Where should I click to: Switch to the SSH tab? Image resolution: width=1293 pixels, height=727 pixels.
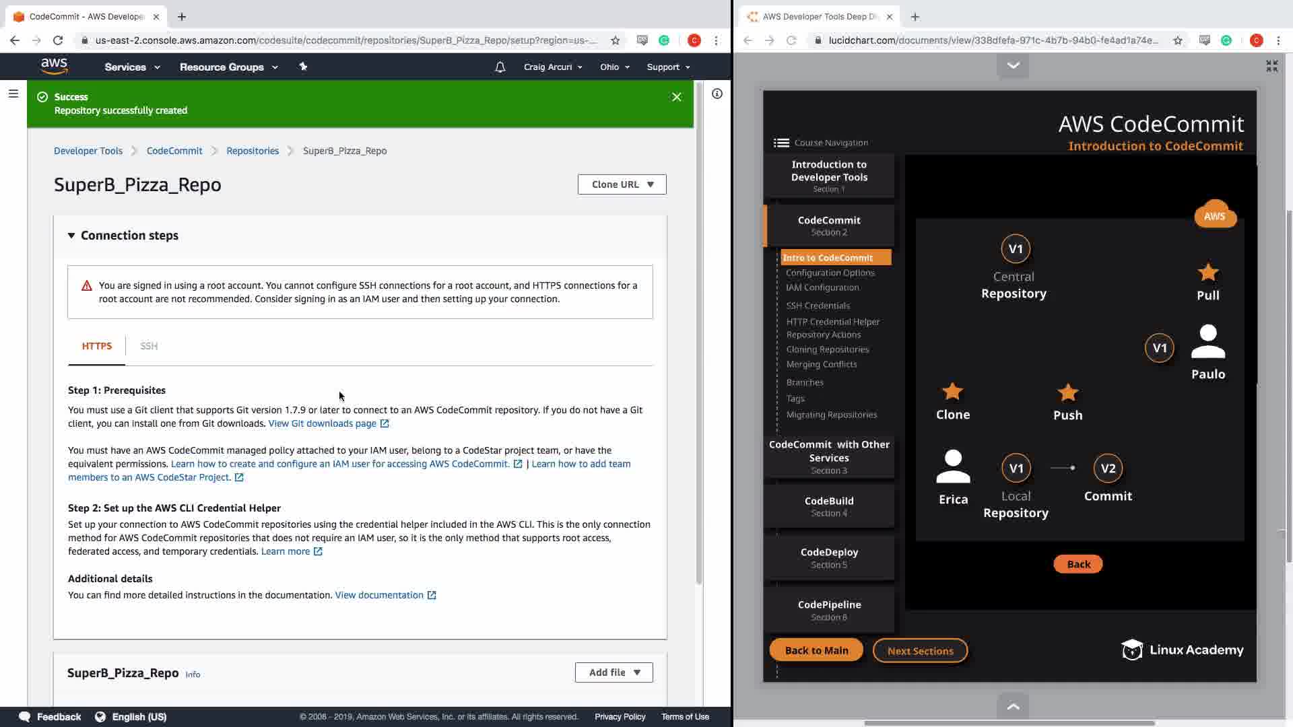149,346
